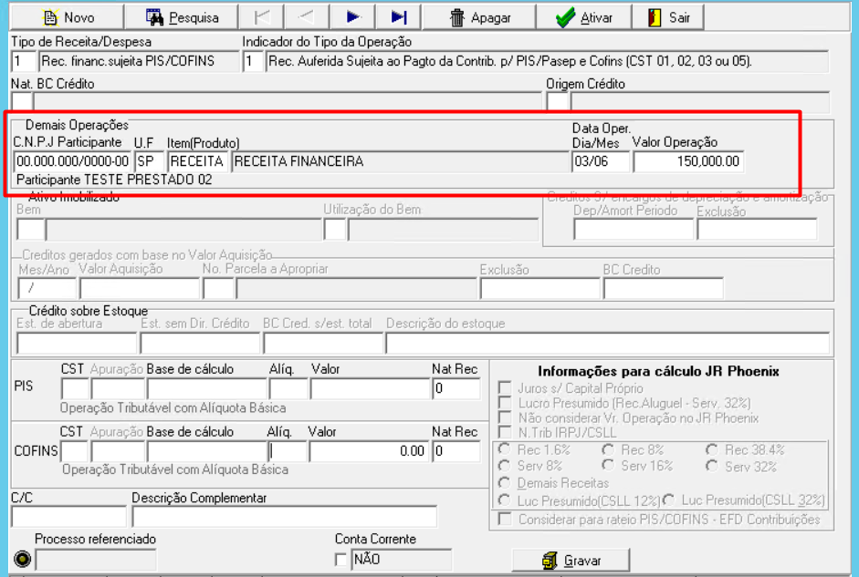
Task: Click the Est. de abertura field
Action: point(77,344)
